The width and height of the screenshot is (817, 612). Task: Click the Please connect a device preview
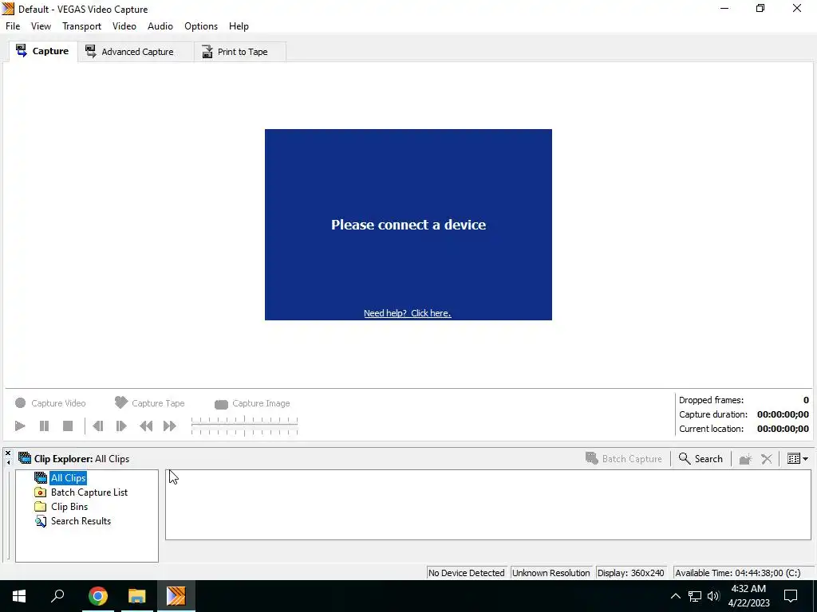pyautogui.click(x=408, y=224)
